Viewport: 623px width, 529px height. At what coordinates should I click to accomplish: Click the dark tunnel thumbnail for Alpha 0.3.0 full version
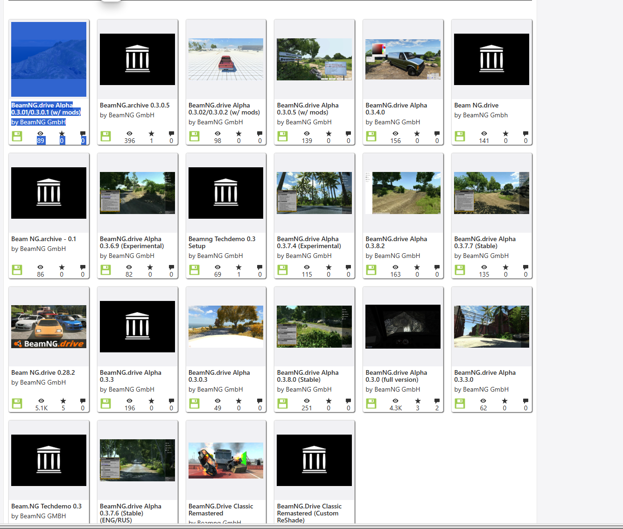coord(403,327)
